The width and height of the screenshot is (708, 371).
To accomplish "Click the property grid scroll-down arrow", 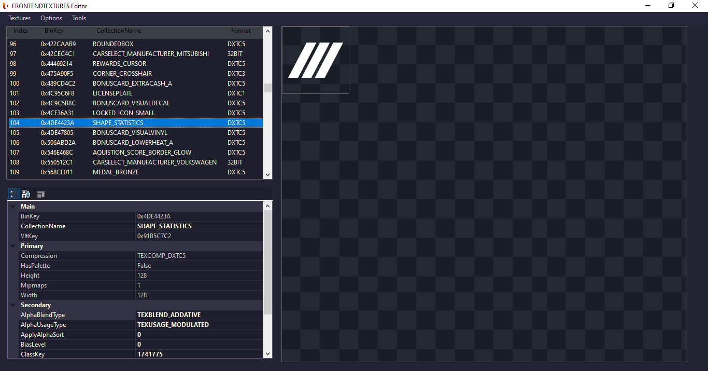I will (267, 353).
